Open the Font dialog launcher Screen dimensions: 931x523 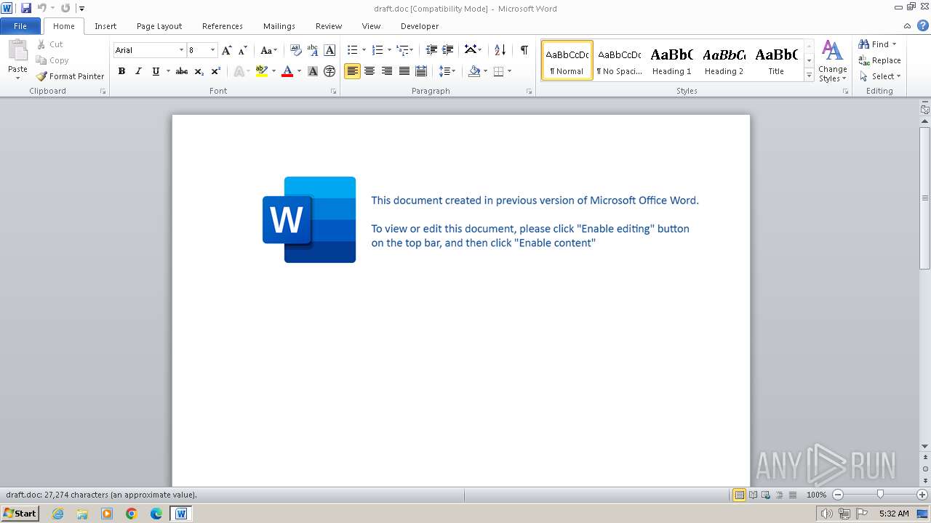coord(334,92)
